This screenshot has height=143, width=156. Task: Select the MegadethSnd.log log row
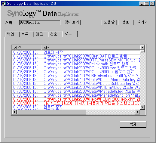click(x=76, y=95)
